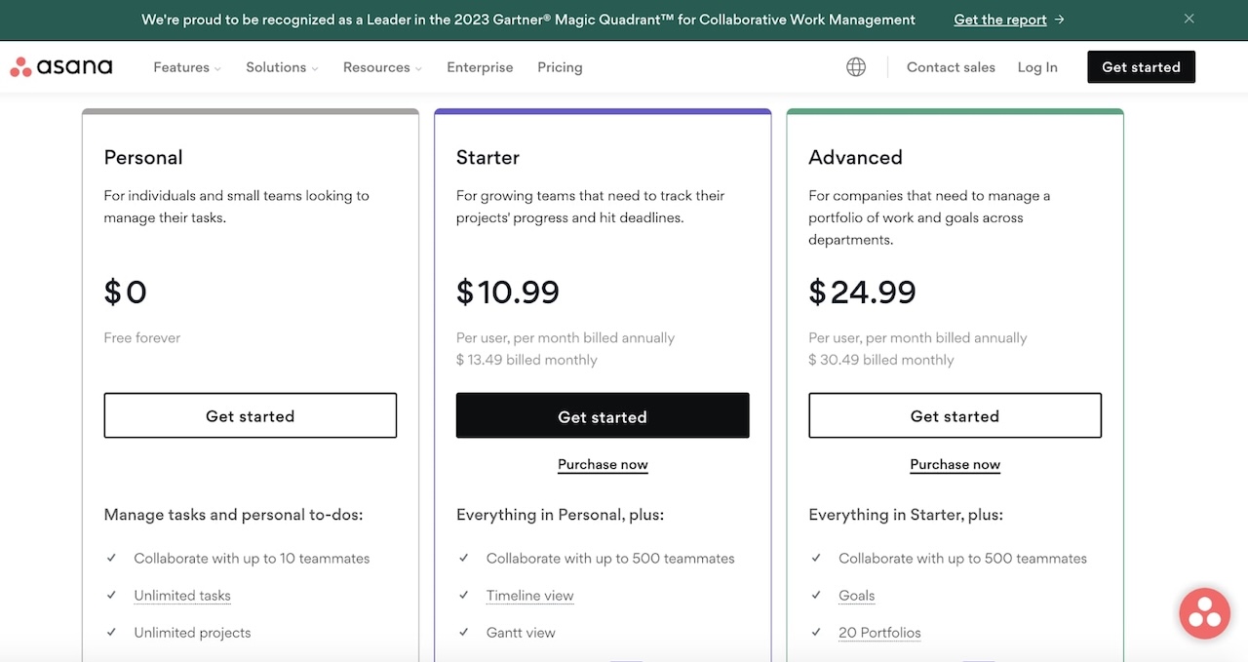This screenshot has width=1248, height=662.
Task: Expand the Features dropdown menu
Action: pyautogui.click(x=185, y=67)
